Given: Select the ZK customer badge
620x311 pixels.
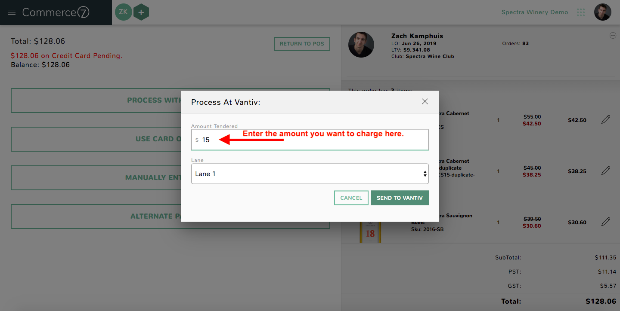Looking at the screenshot, I should (x=123, y=12).
